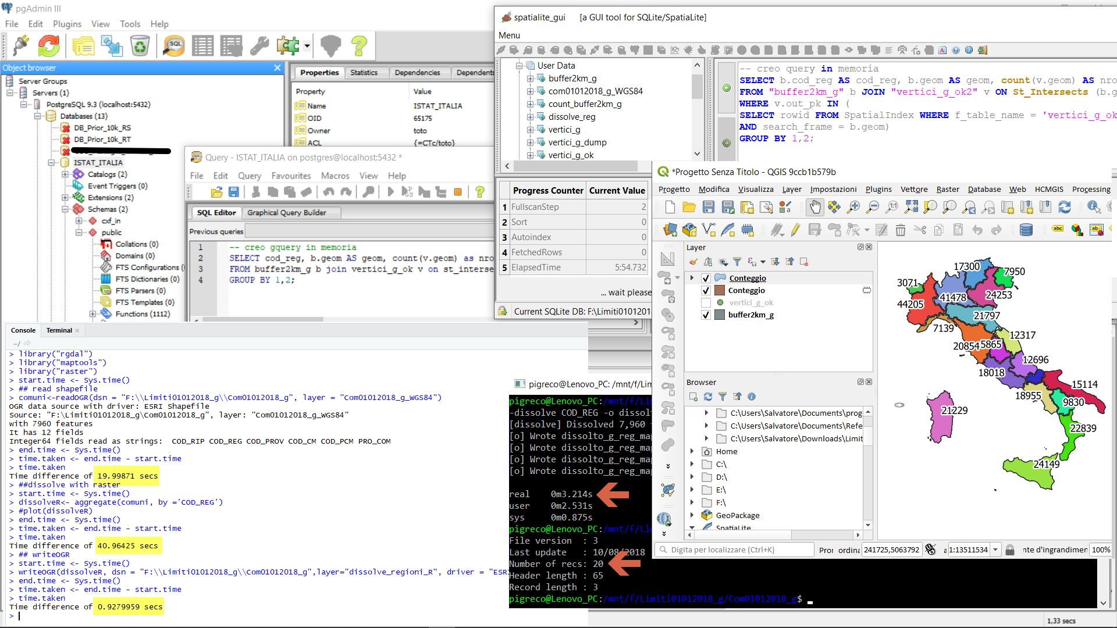Click the buffer2km_g layer color swatch
Image resolution: width=1117 pixels, height=628 pixels.
click(x=720, y=315)
